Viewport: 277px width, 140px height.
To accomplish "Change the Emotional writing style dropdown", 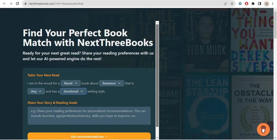I will 73,91.
